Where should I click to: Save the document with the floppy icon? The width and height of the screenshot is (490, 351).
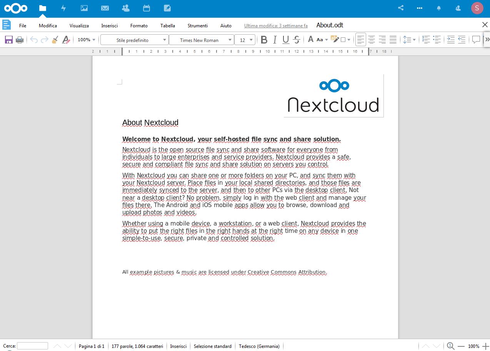pos(8,40)
